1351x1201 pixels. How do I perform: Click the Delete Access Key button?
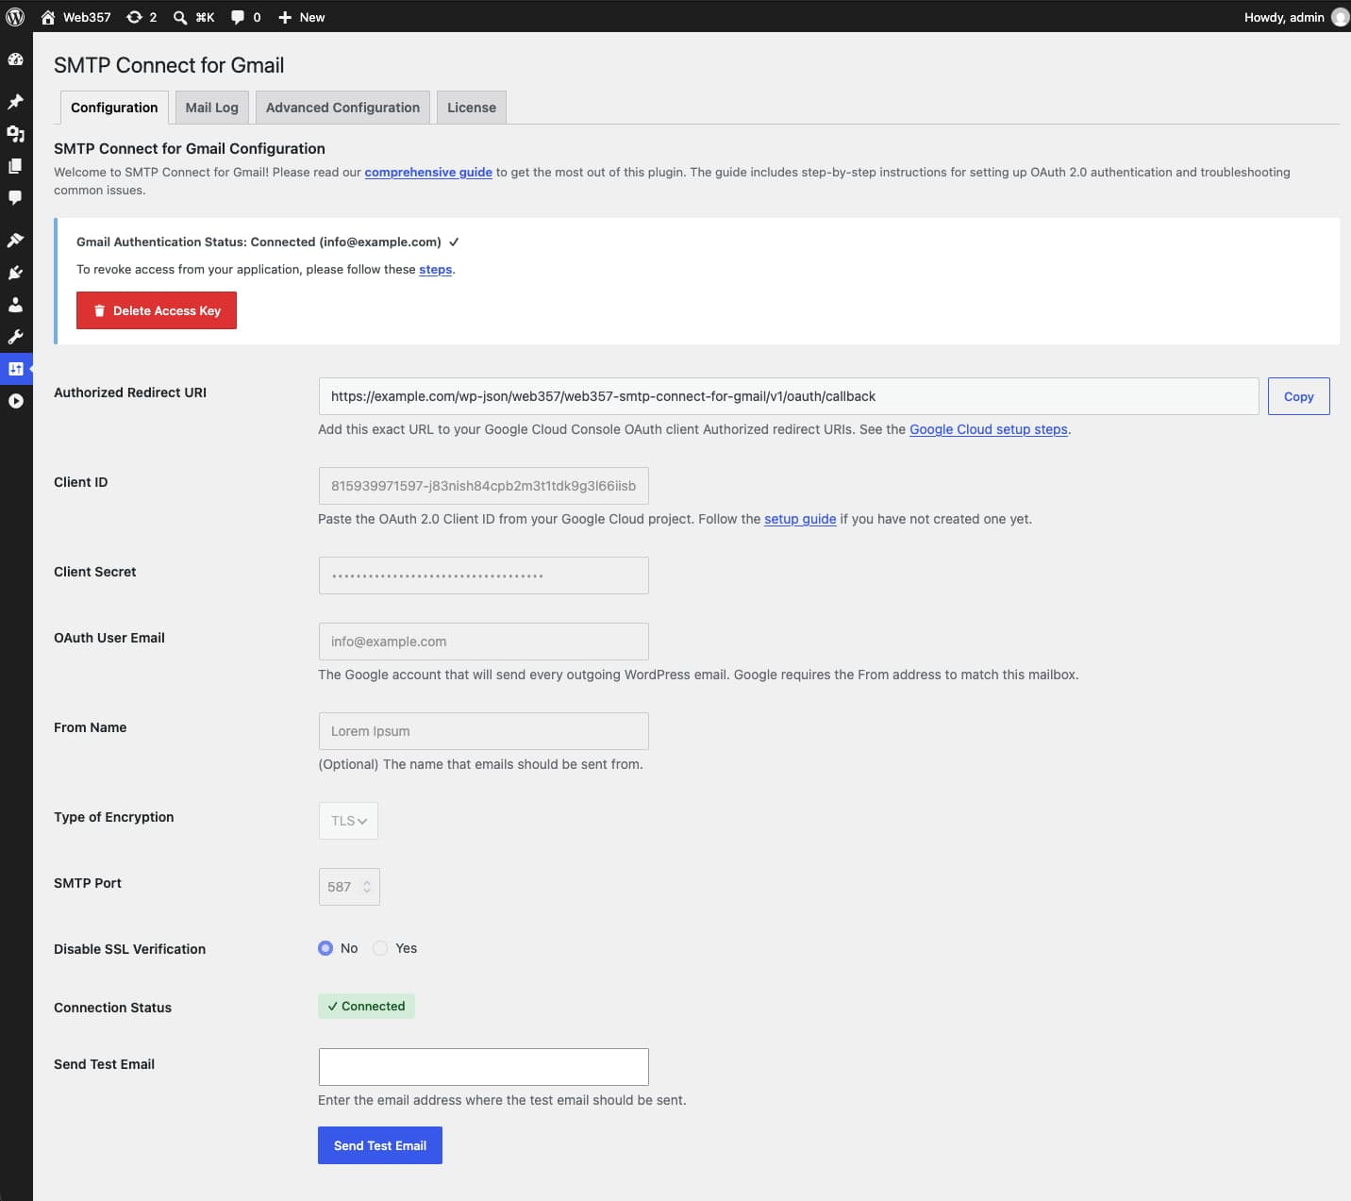(x=157, y=310)
